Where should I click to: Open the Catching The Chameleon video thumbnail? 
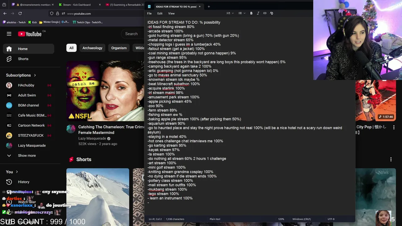click(x=105, y=91)
